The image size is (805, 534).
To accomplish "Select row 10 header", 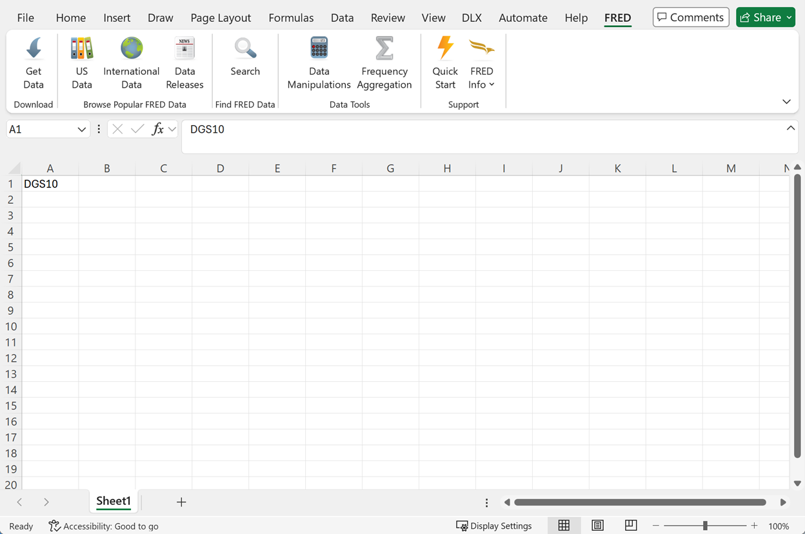I will click(11, 326).
